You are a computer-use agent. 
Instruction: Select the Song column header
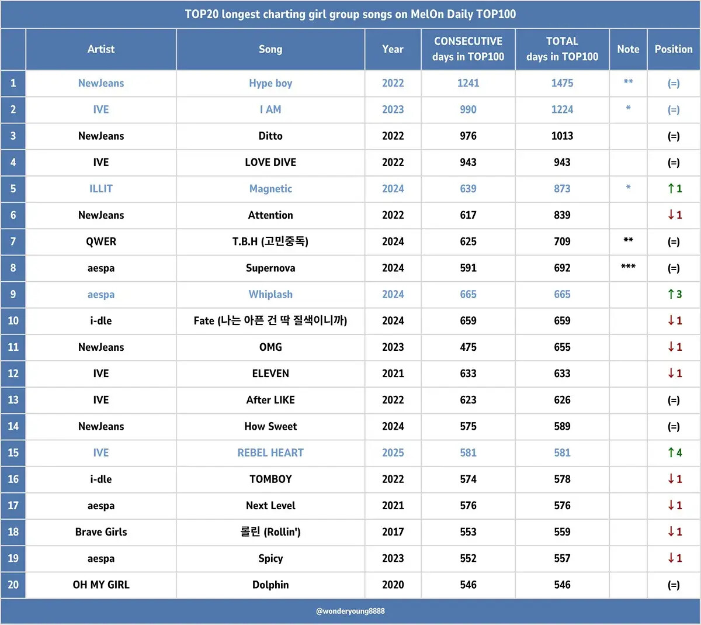[x=270, y=49]
